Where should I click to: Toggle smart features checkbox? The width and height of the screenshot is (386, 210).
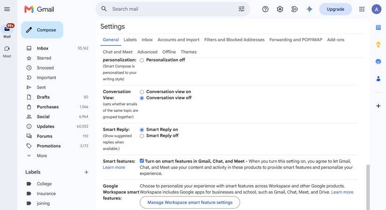142,161
